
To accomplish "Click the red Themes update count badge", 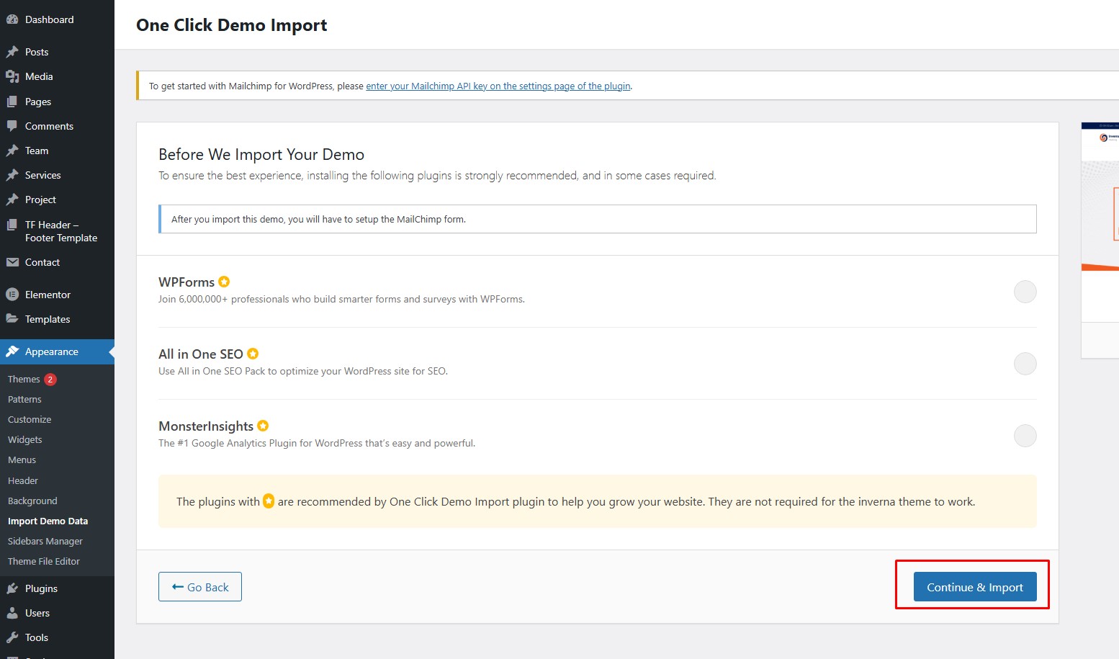I will (x=50, y=380).
